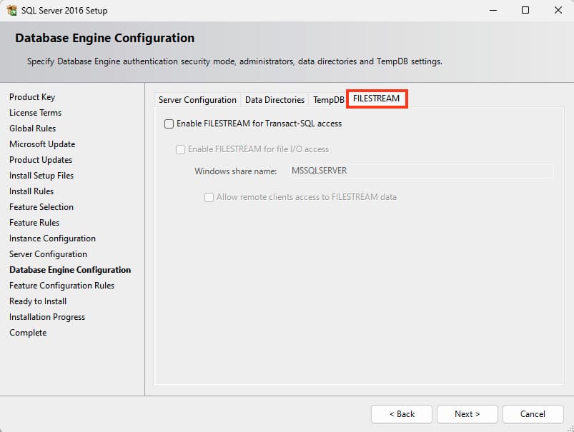Select Feature Selection in the left sidebar
The height and width of the screenshot is (432, 574).
coord(41,207)
